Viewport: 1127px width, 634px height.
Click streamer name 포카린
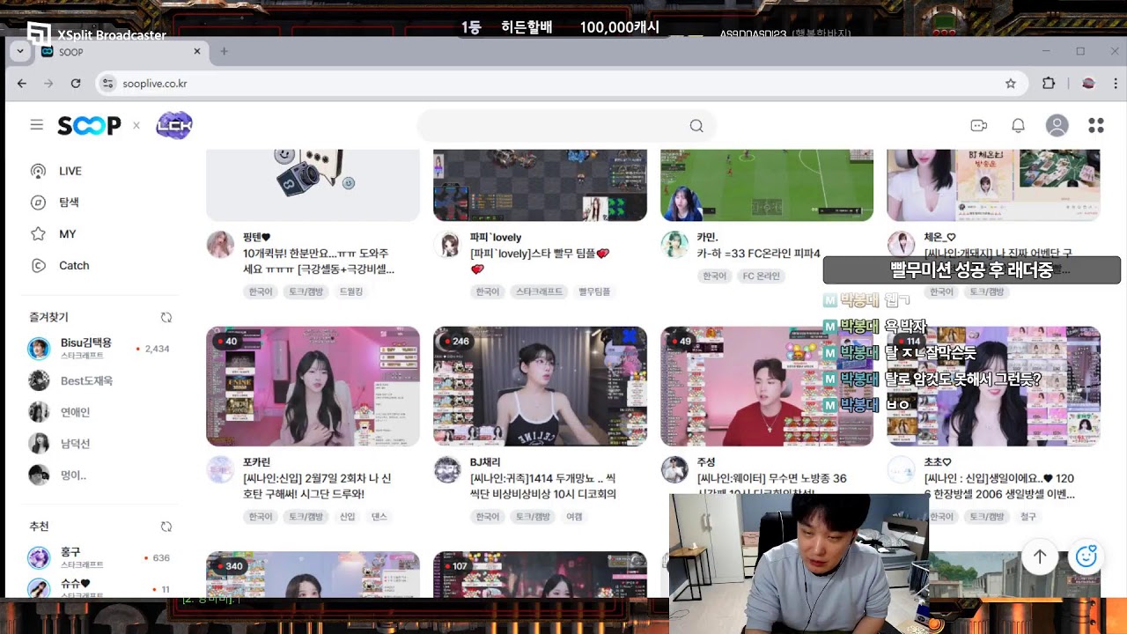[x=256, y=462]
